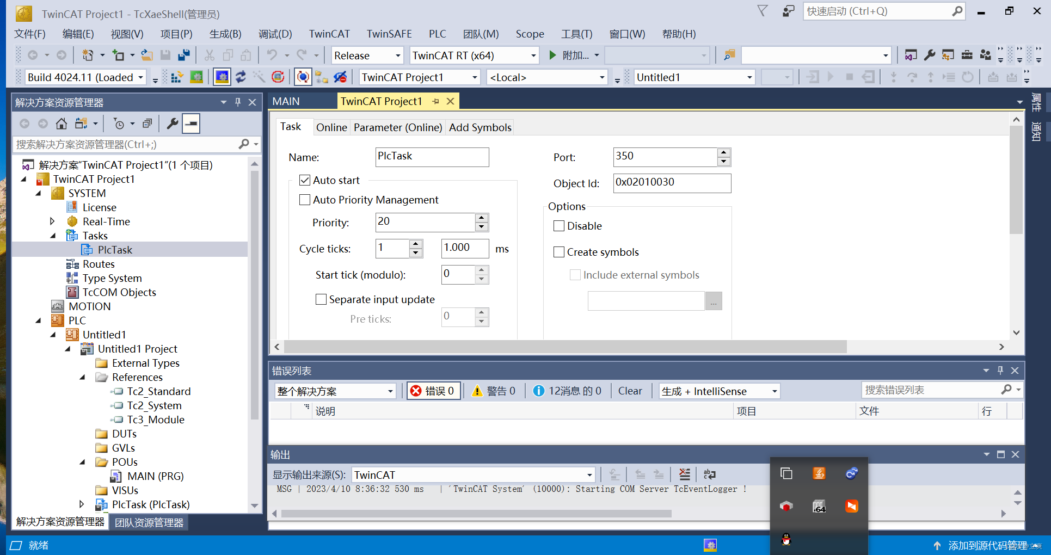1051x555 pixels.
Task: Click the Save All toolbar icon
Action: coord(184,55)
